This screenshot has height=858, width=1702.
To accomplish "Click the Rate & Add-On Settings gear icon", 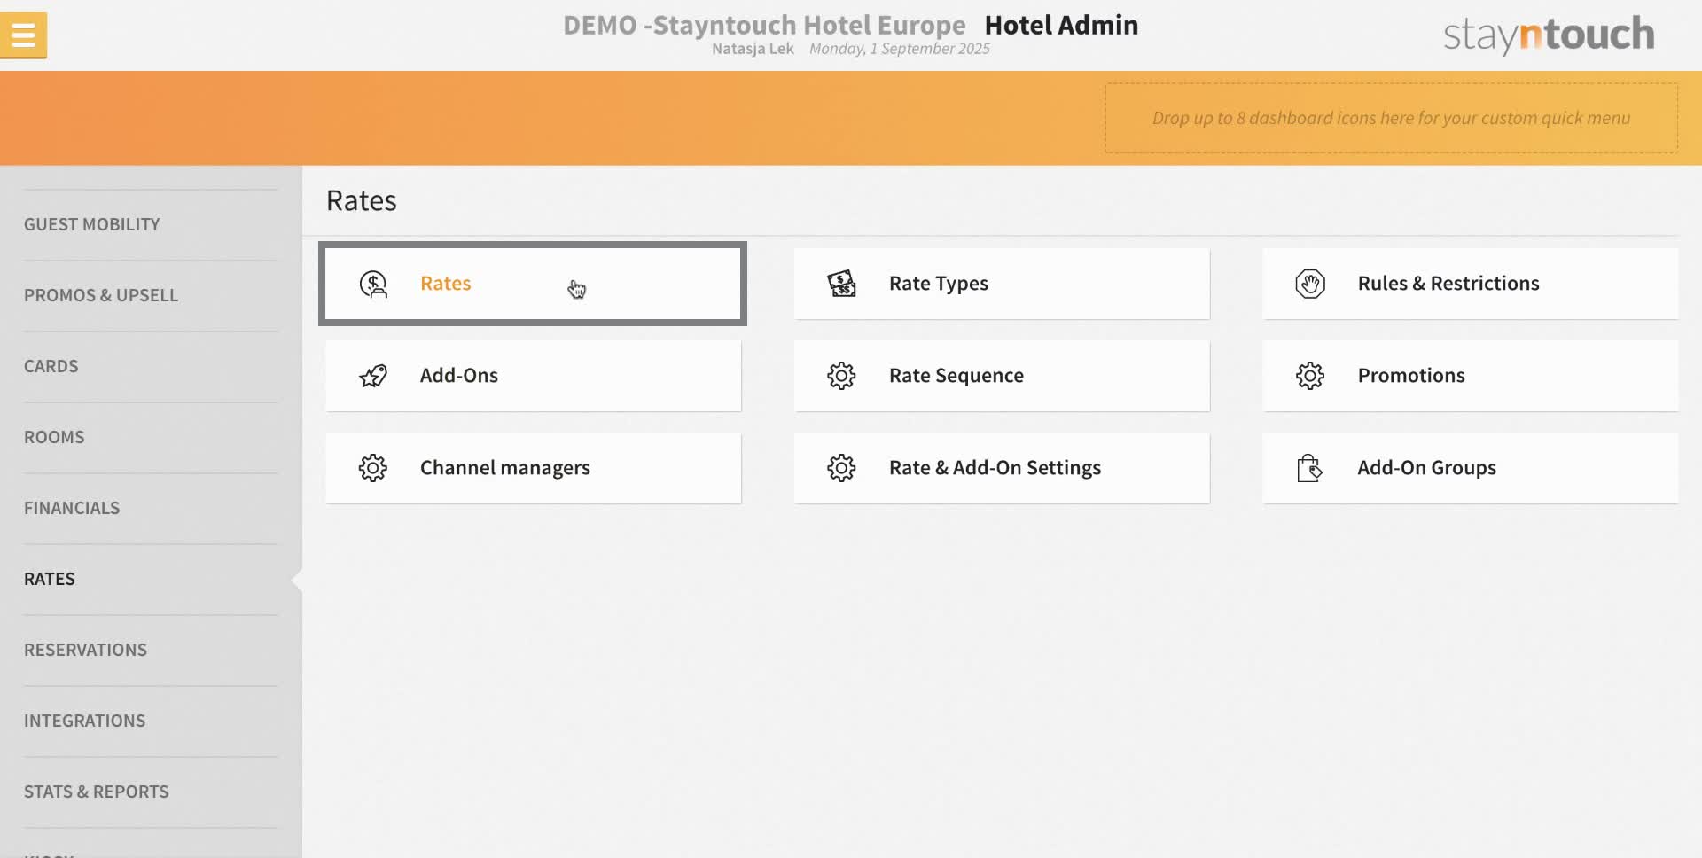I will tap(841, 468).
